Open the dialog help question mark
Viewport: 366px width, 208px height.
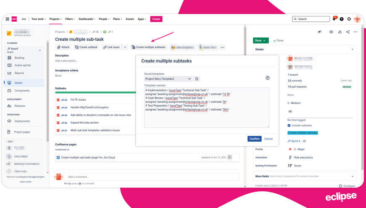click(268, 78)
